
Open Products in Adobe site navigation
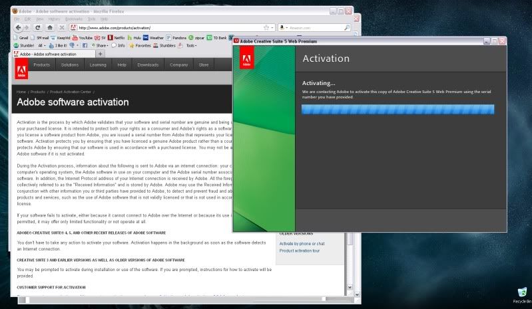tap(42, 64)
